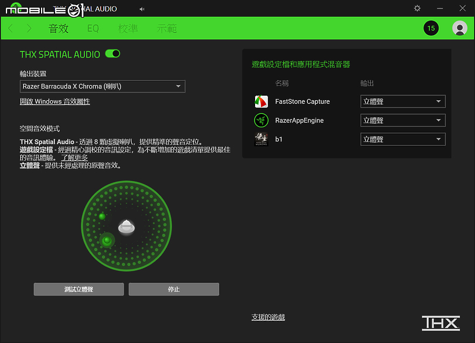Open the user profile avatar

460,28
